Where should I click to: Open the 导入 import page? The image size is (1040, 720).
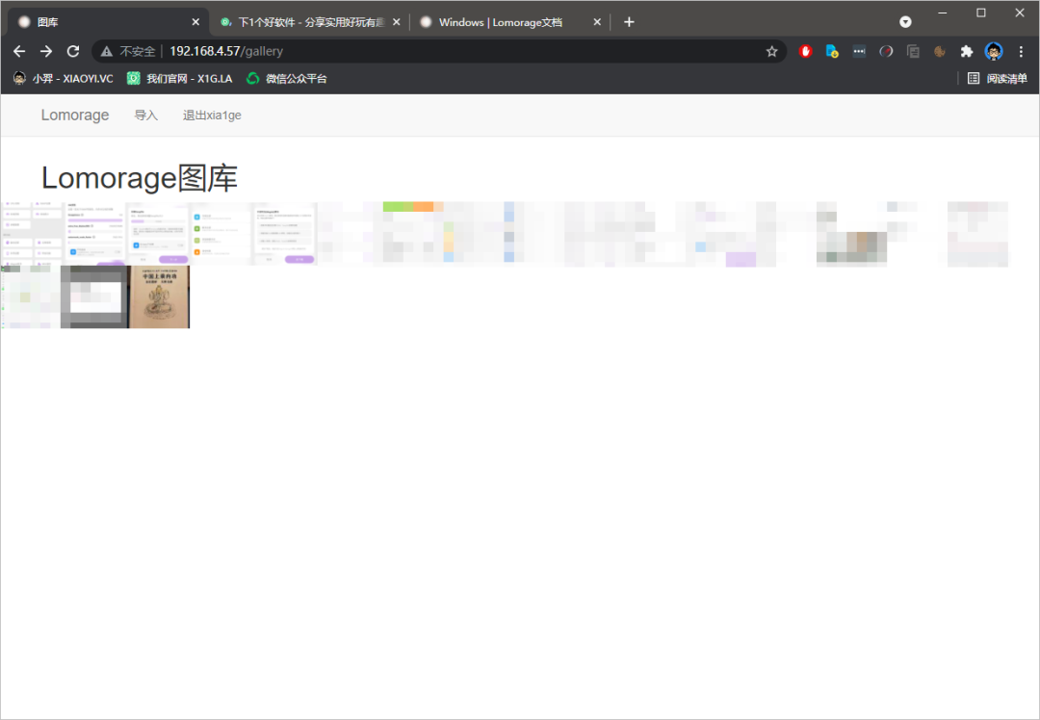[146, 115]
